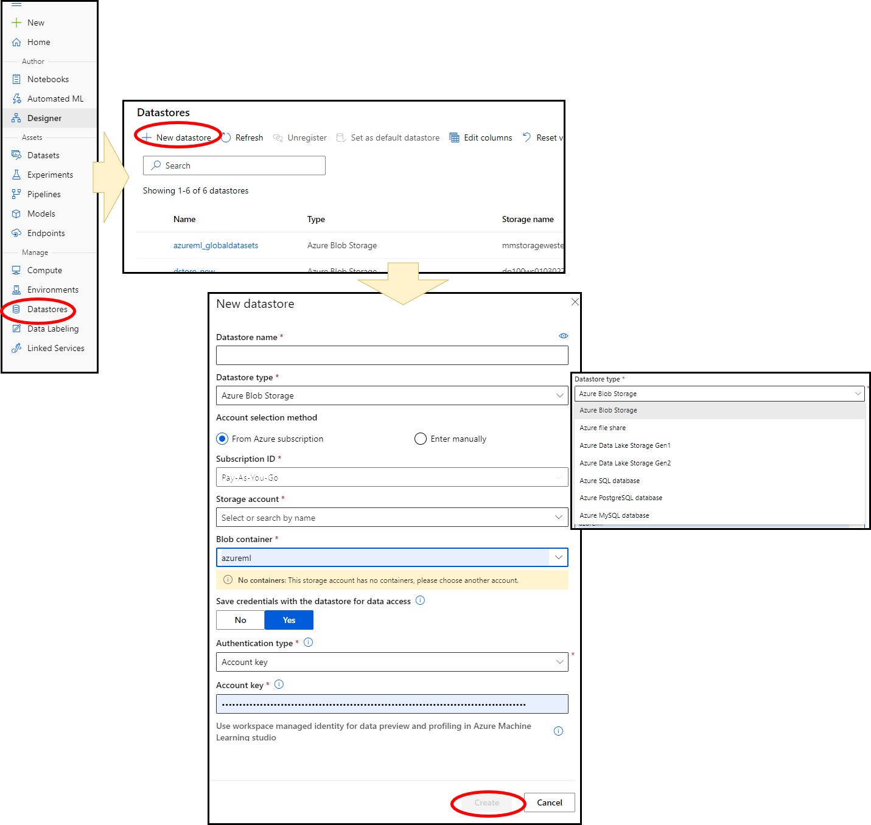Click the Datastores database icon
Image resolution: width=871 pixels, height=825 pixels.
tap(16, 309)
